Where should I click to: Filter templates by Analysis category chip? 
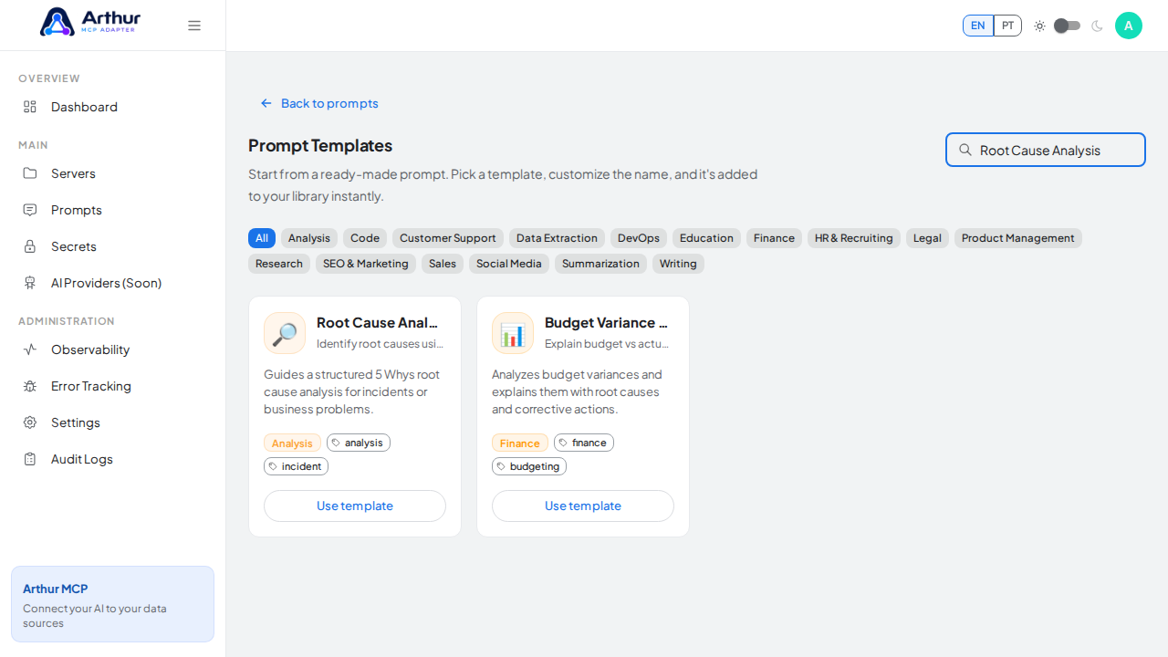309,238
